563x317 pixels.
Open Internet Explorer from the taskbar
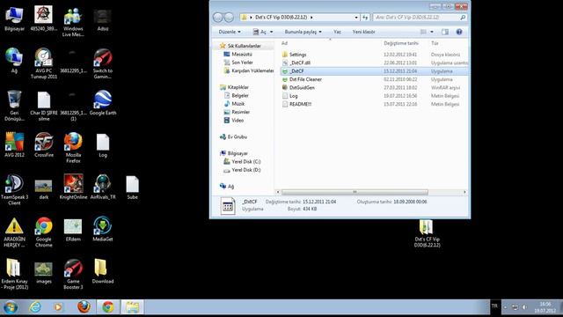[35, 307]
